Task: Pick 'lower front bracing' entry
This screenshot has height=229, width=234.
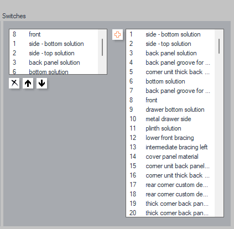Action: coord(170,138)
